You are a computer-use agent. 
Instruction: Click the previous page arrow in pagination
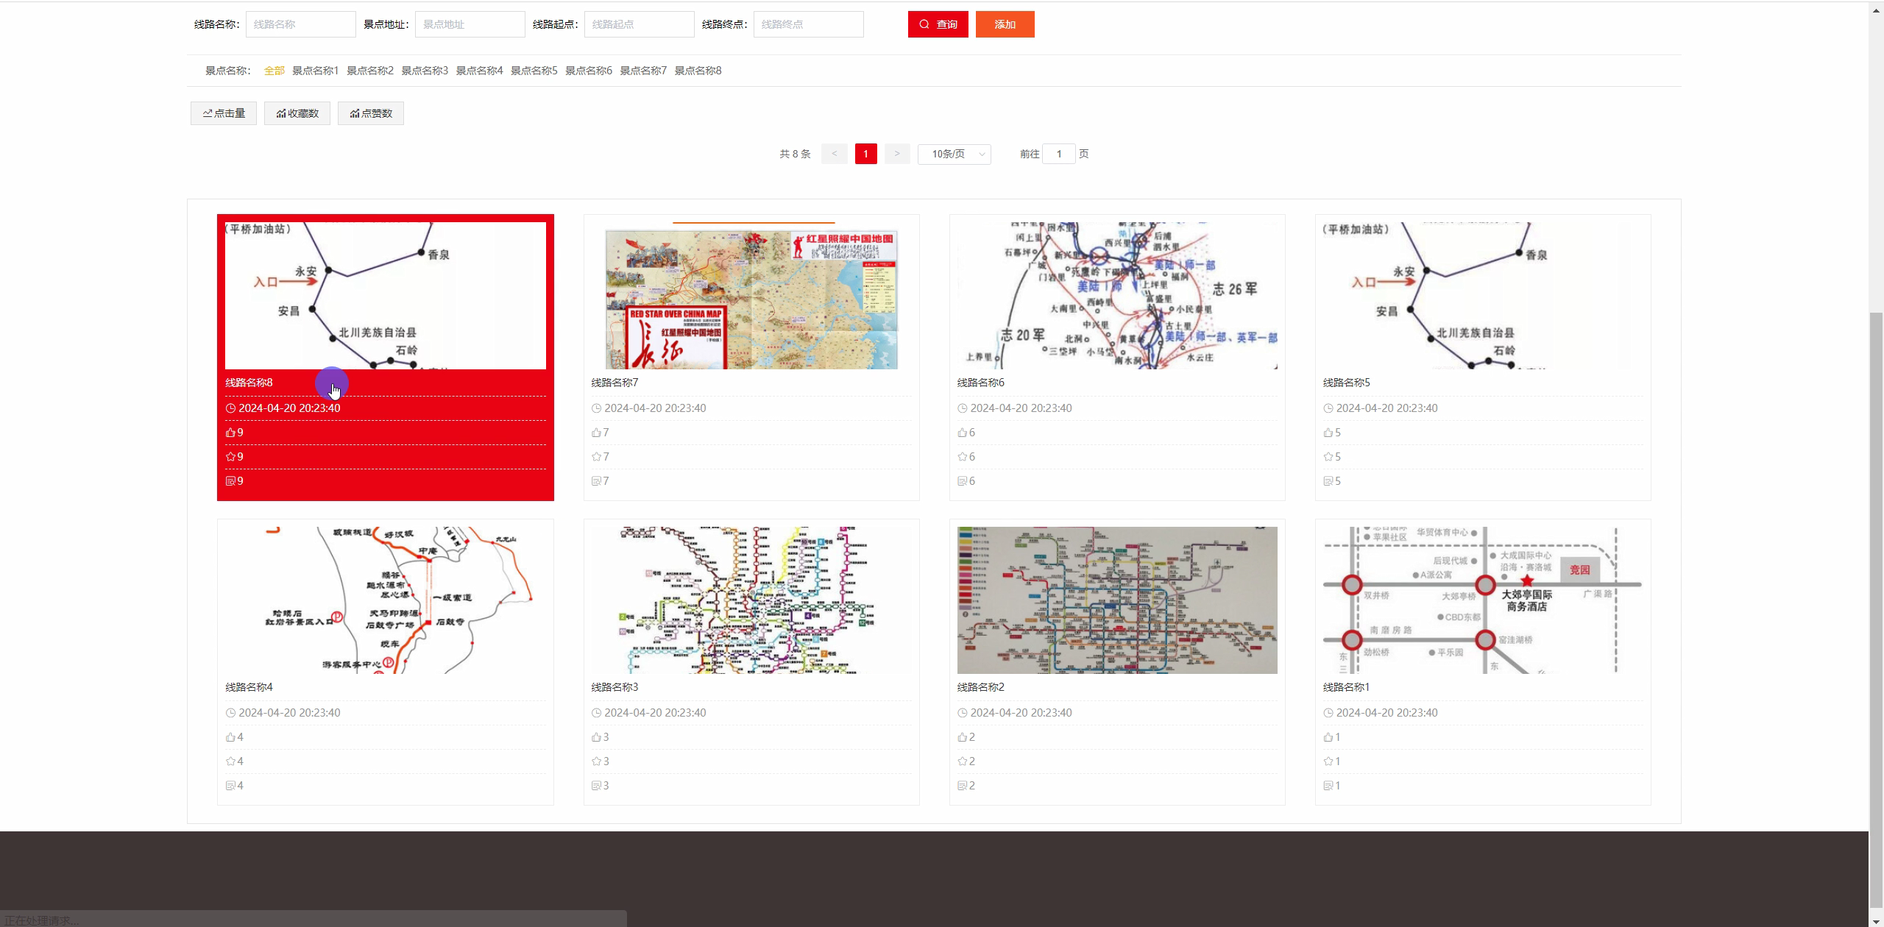pos(835,154)
